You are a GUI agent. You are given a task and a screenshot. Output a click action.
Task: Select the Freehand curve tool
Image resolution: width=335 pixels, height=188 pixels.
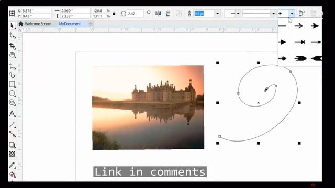pyautogui.click(x=12, y=66)
